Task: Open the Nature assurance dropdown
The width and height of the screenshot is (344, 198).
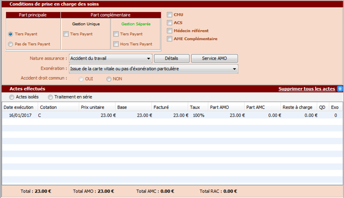Action: click(x=111, y=59)
